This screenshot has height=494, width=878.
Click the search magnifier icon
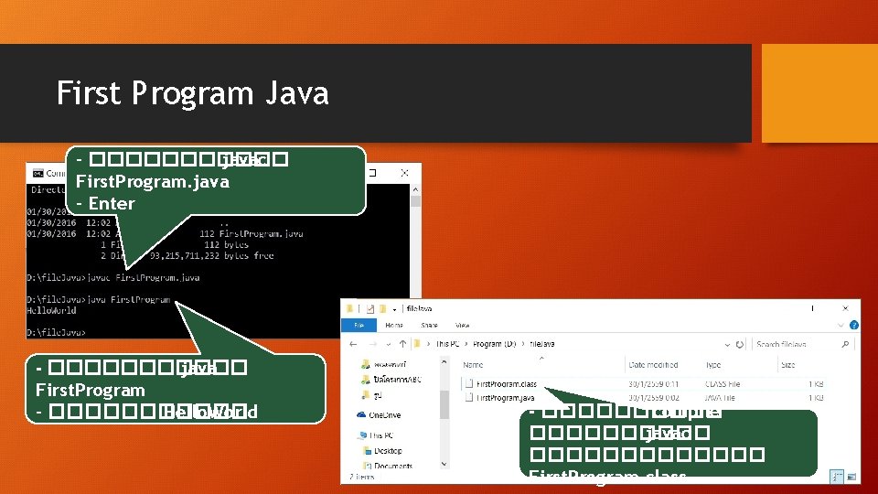(845, 345)
